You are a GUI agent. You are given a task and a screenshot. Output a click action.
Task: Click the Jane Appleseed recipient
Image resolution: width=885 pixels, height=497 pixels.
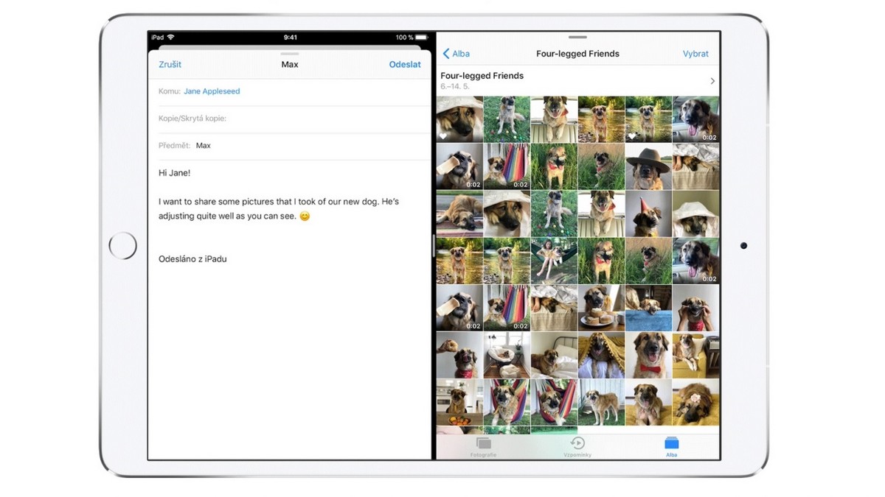click(x=212, y=91)
